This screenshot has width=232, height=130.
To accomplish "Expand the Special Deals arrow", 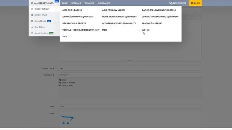I will click(x=57, y=21).
